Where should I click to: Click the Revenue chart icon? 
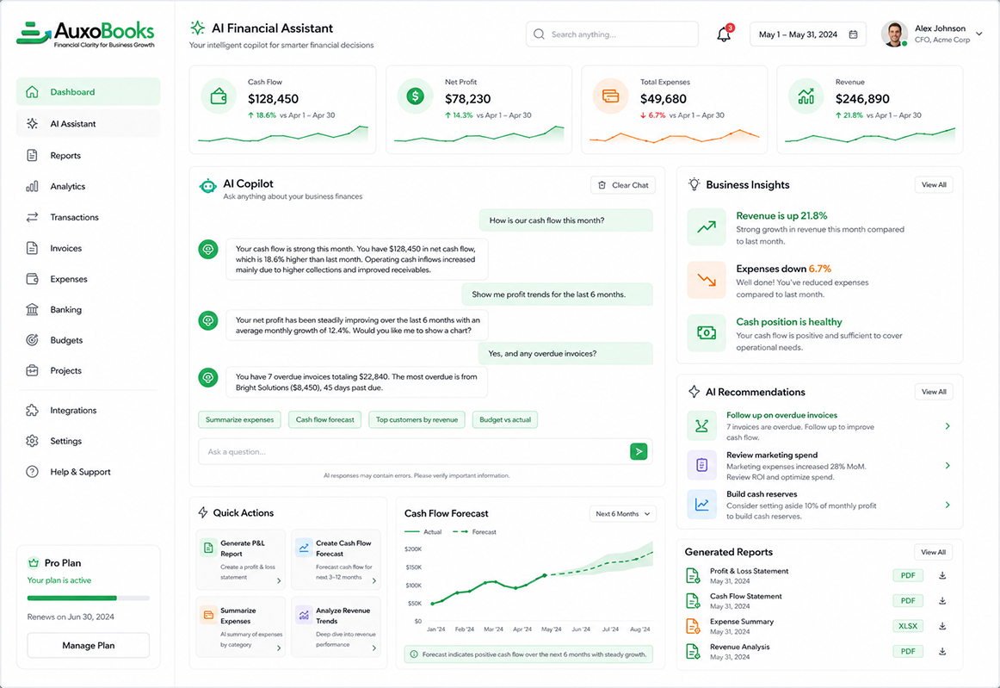[x=806, y=96]
